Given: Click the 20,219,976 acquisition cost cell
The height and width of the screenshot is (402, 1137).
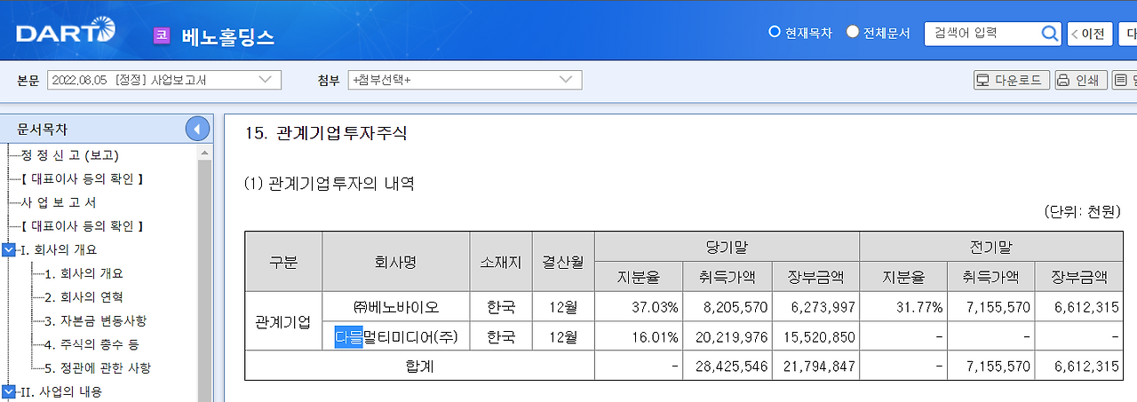Looking at the screenshot, I should pos(728,336).
